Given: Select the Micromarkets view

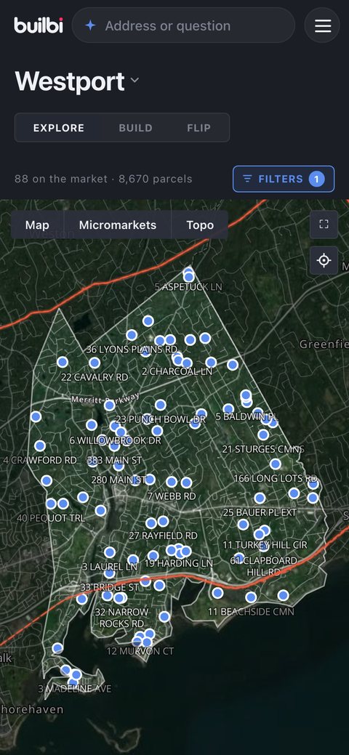Looking at the screenshot, I should (x=118, y=225).
